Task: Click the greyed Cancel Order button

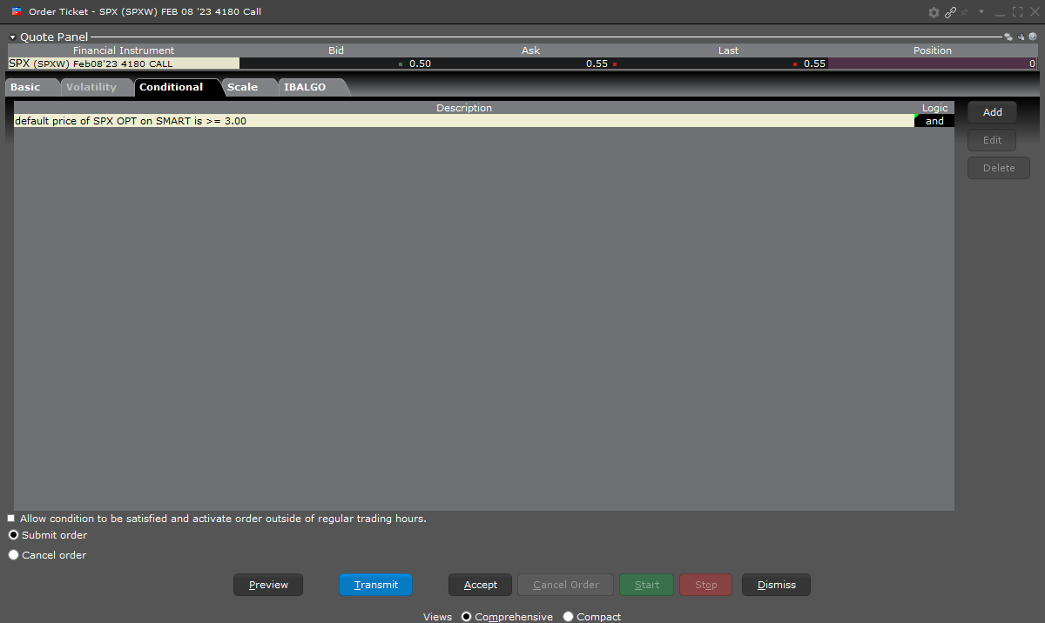Action: [x=566, y=585]
